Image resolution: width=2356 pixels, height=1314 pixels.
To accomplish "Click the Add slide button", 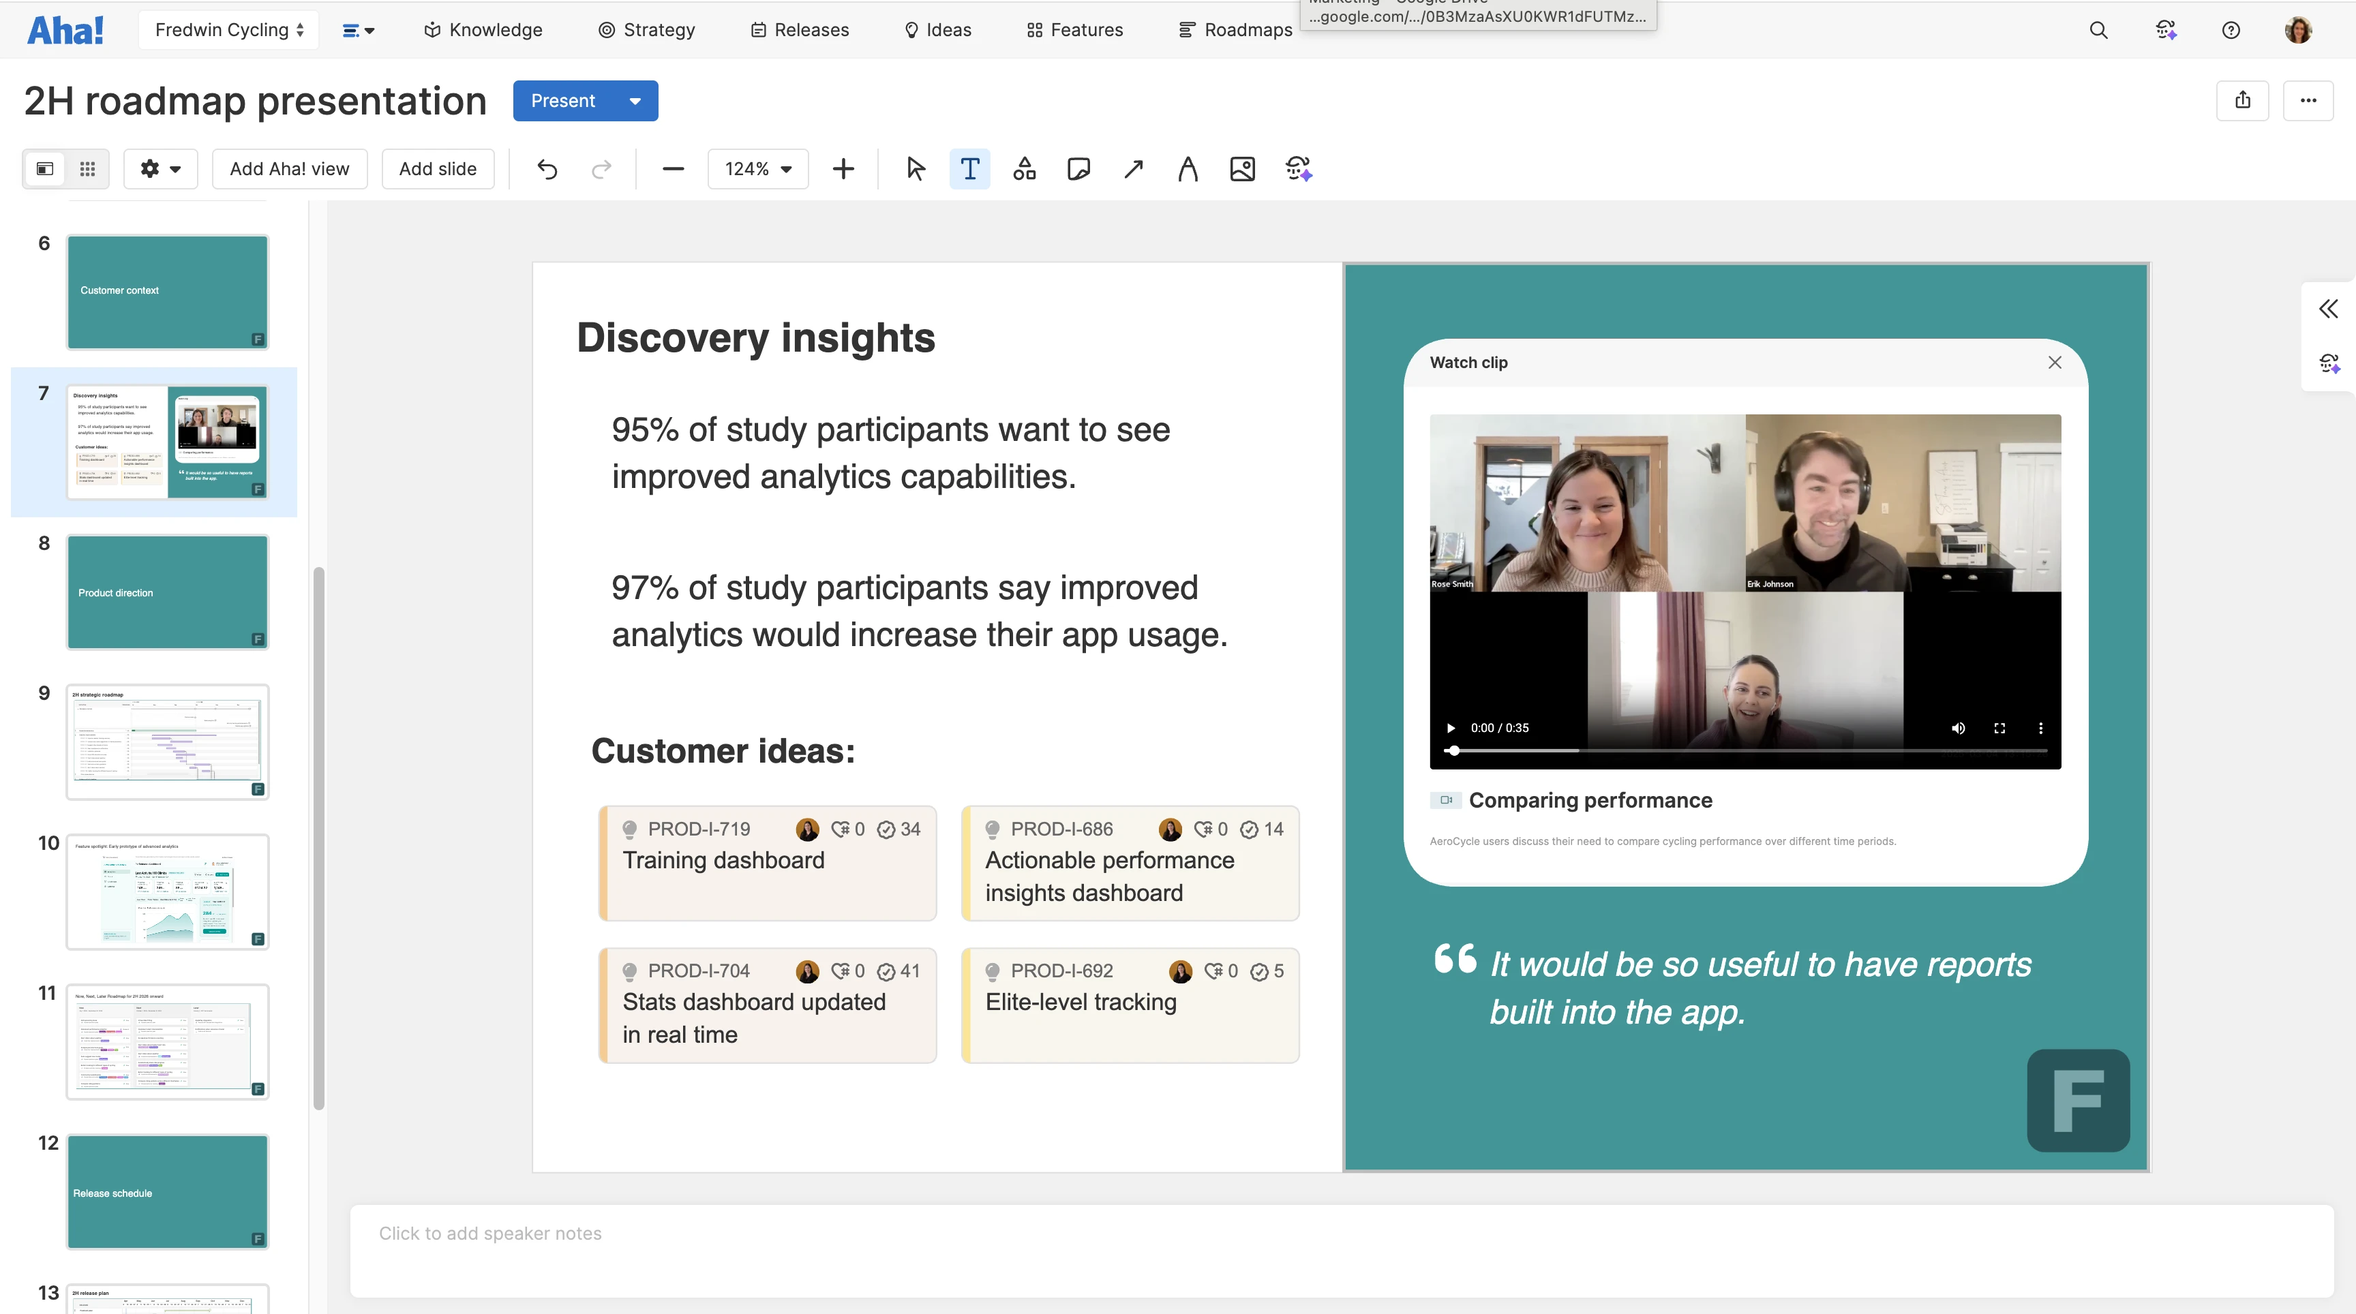I will click(x=437, y=168).
